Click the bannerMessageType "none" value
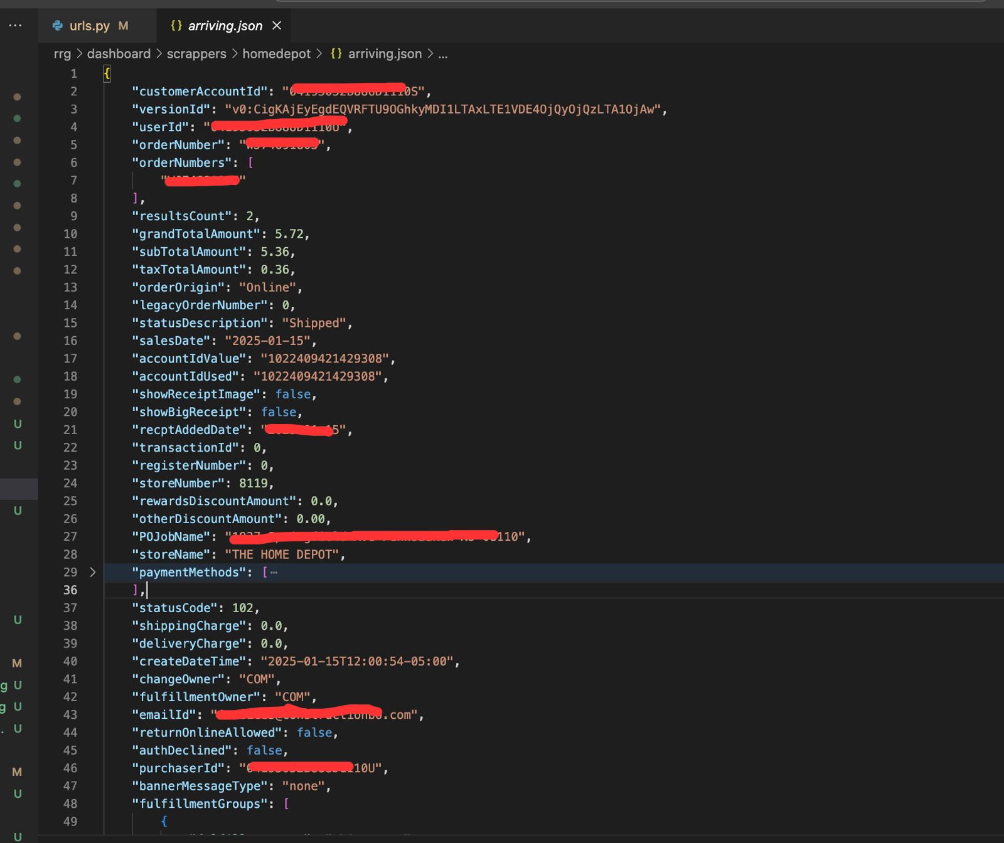The image size is (1004, 843). pos(303,786)
